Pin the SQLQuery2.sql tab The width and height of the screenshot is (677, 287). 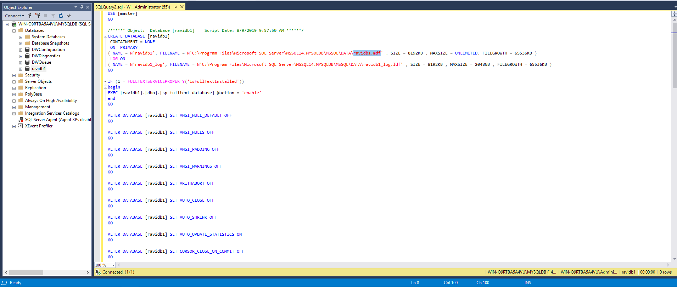[175, 7]
